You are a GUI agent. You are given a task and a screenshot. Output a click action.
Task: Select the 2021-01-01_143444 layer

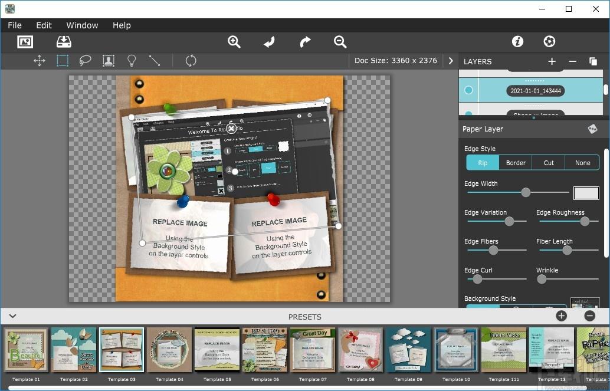[531, 90]
